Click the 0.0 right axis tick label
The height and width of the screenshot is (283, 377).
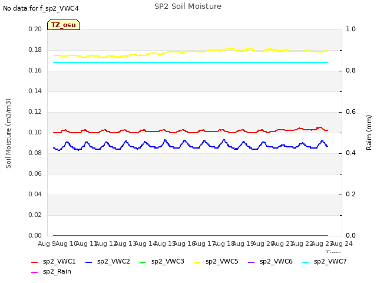pyautogui.click(x=350, y=236)
